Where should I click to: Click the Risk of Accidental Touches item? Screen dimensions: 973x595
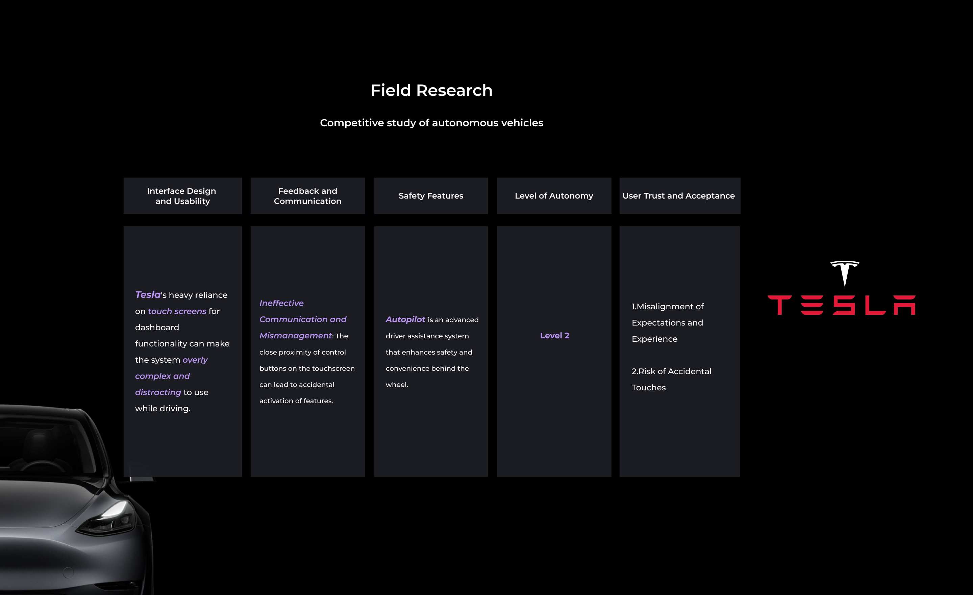click(671, 380)
